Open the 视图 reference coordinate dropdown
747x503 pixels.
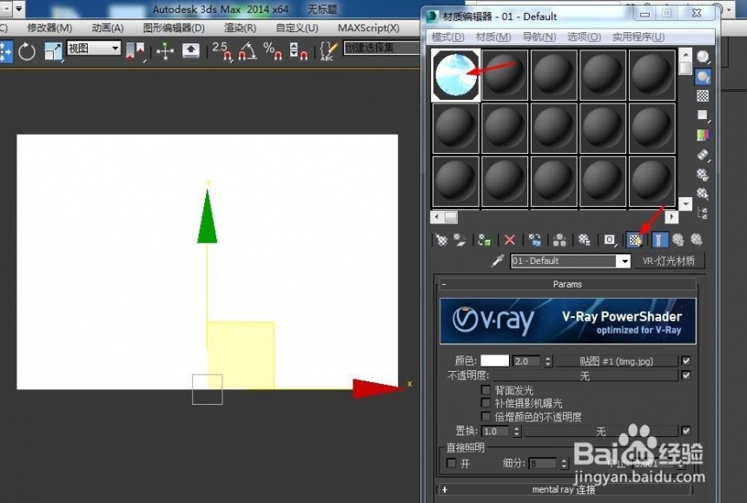pos(94,48)
